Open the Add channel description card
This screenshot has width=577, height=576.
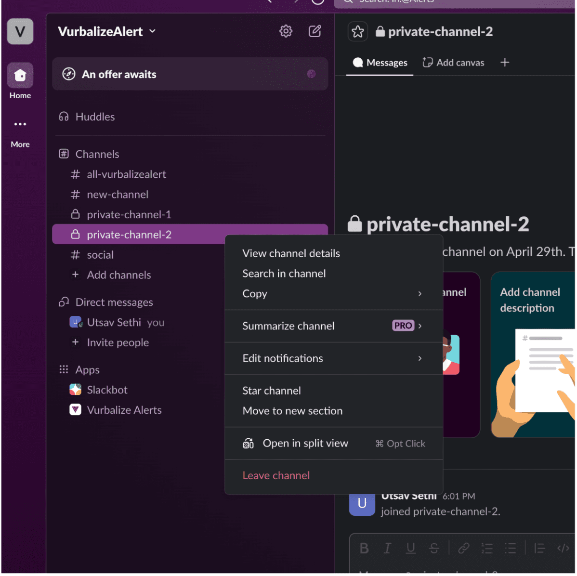tap(533, 355)
